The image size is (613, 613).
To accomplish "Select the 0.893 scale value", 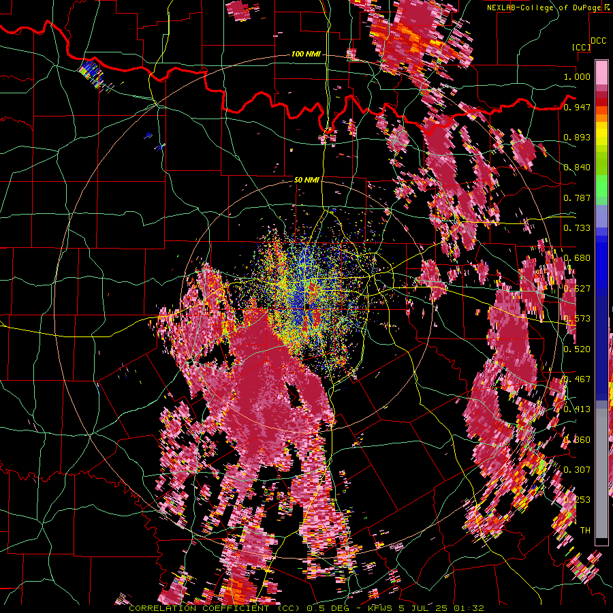I will click(577, 137).
